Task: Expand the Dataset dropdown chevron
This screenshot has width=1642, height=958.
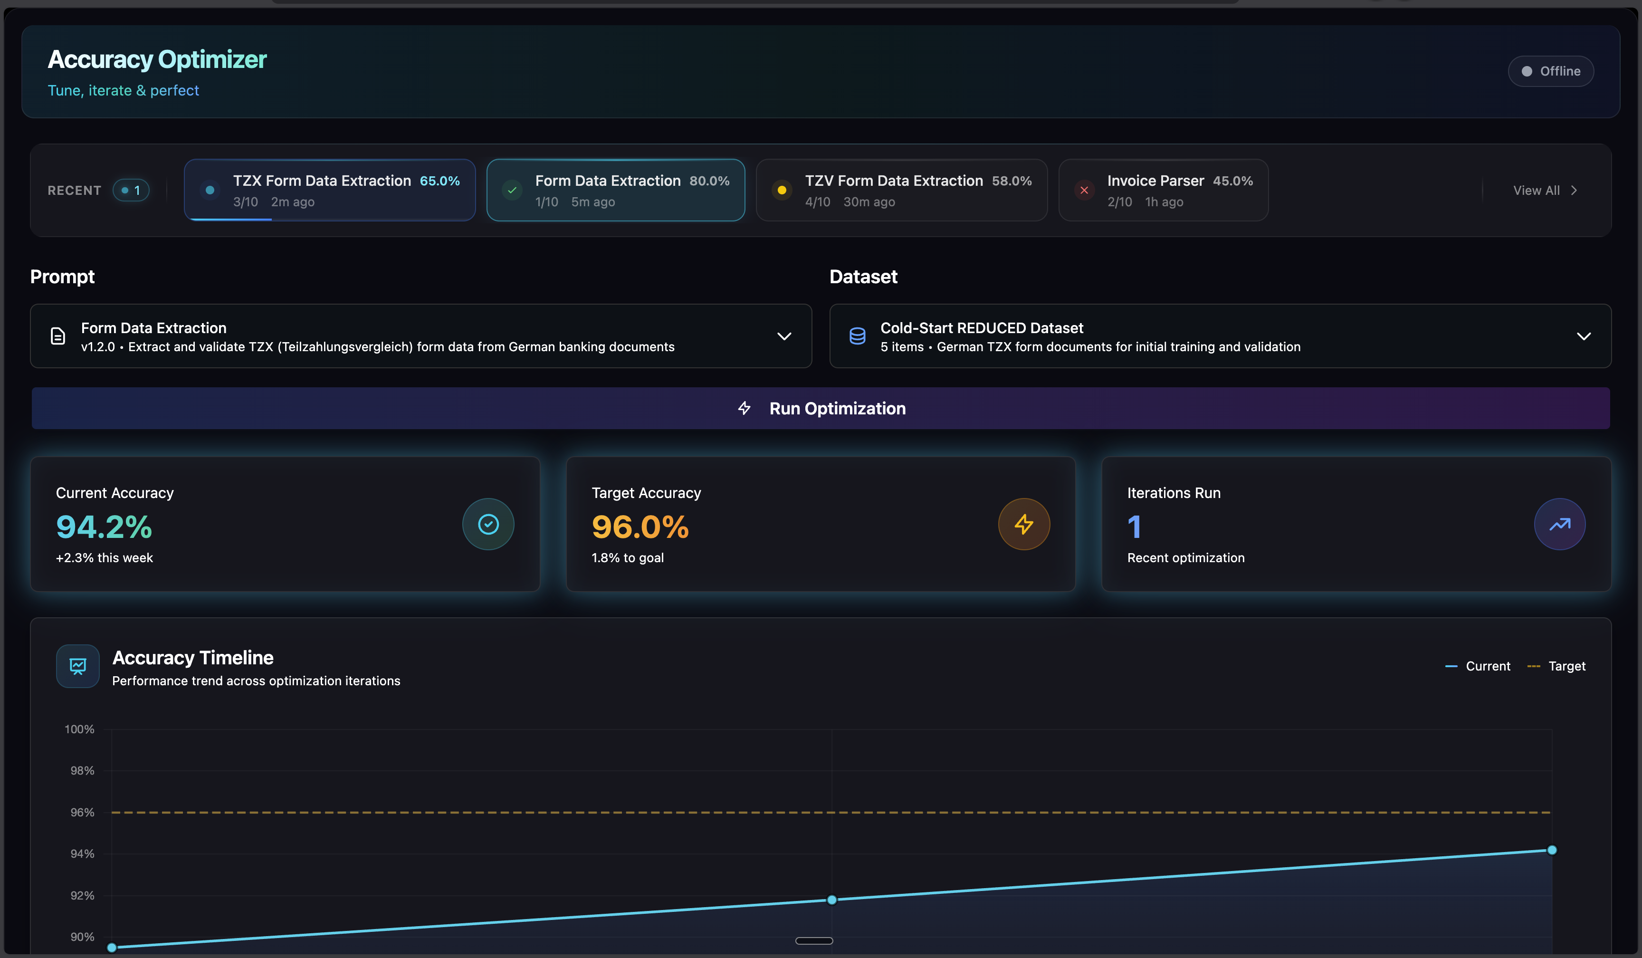Action: coord(1584,336)
